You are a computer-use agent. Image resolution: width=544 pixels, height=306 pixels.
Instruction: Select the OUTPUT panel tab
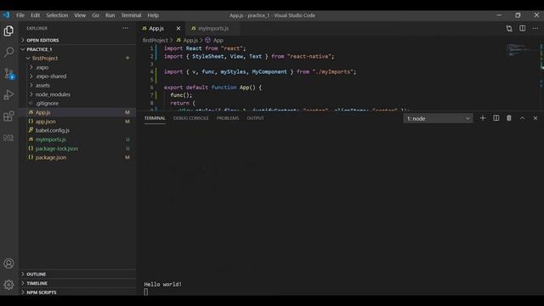point(255,118)
